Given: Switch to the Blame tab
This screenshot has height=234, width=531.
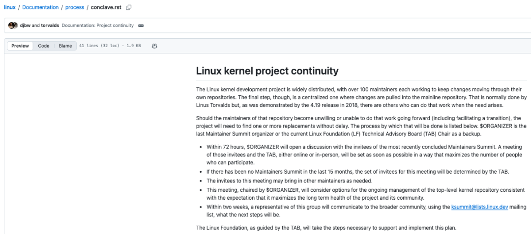Looking at the screenshot, I should click(x=65, y=46).
